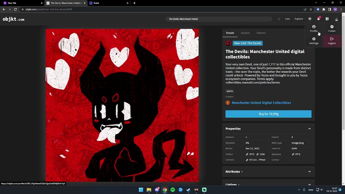Show hidden system tray icons
Screen dimensions: 345x194
pyautogui.click(x=299, y=190)
